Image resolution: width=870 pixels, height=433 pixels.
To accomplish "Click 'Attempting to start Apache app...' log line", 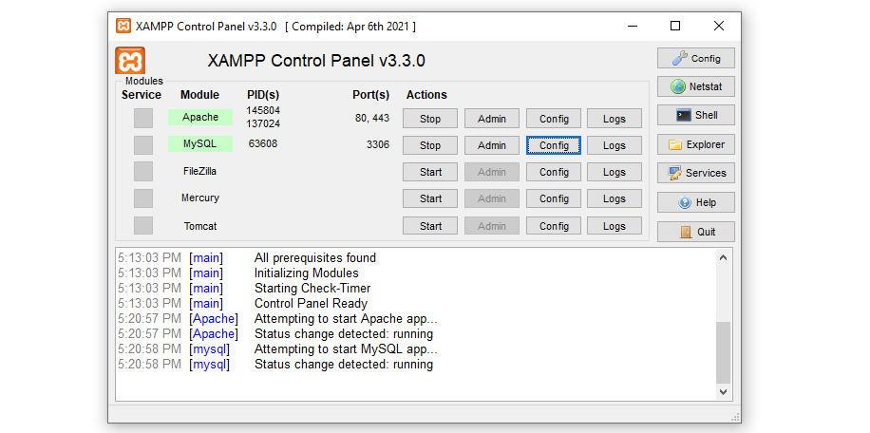I will point(346,319).
